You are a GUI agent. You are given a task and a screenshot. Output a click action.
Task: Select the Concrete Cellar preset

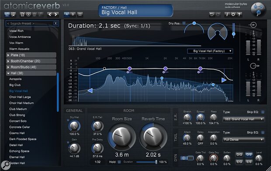click(20, 127)
